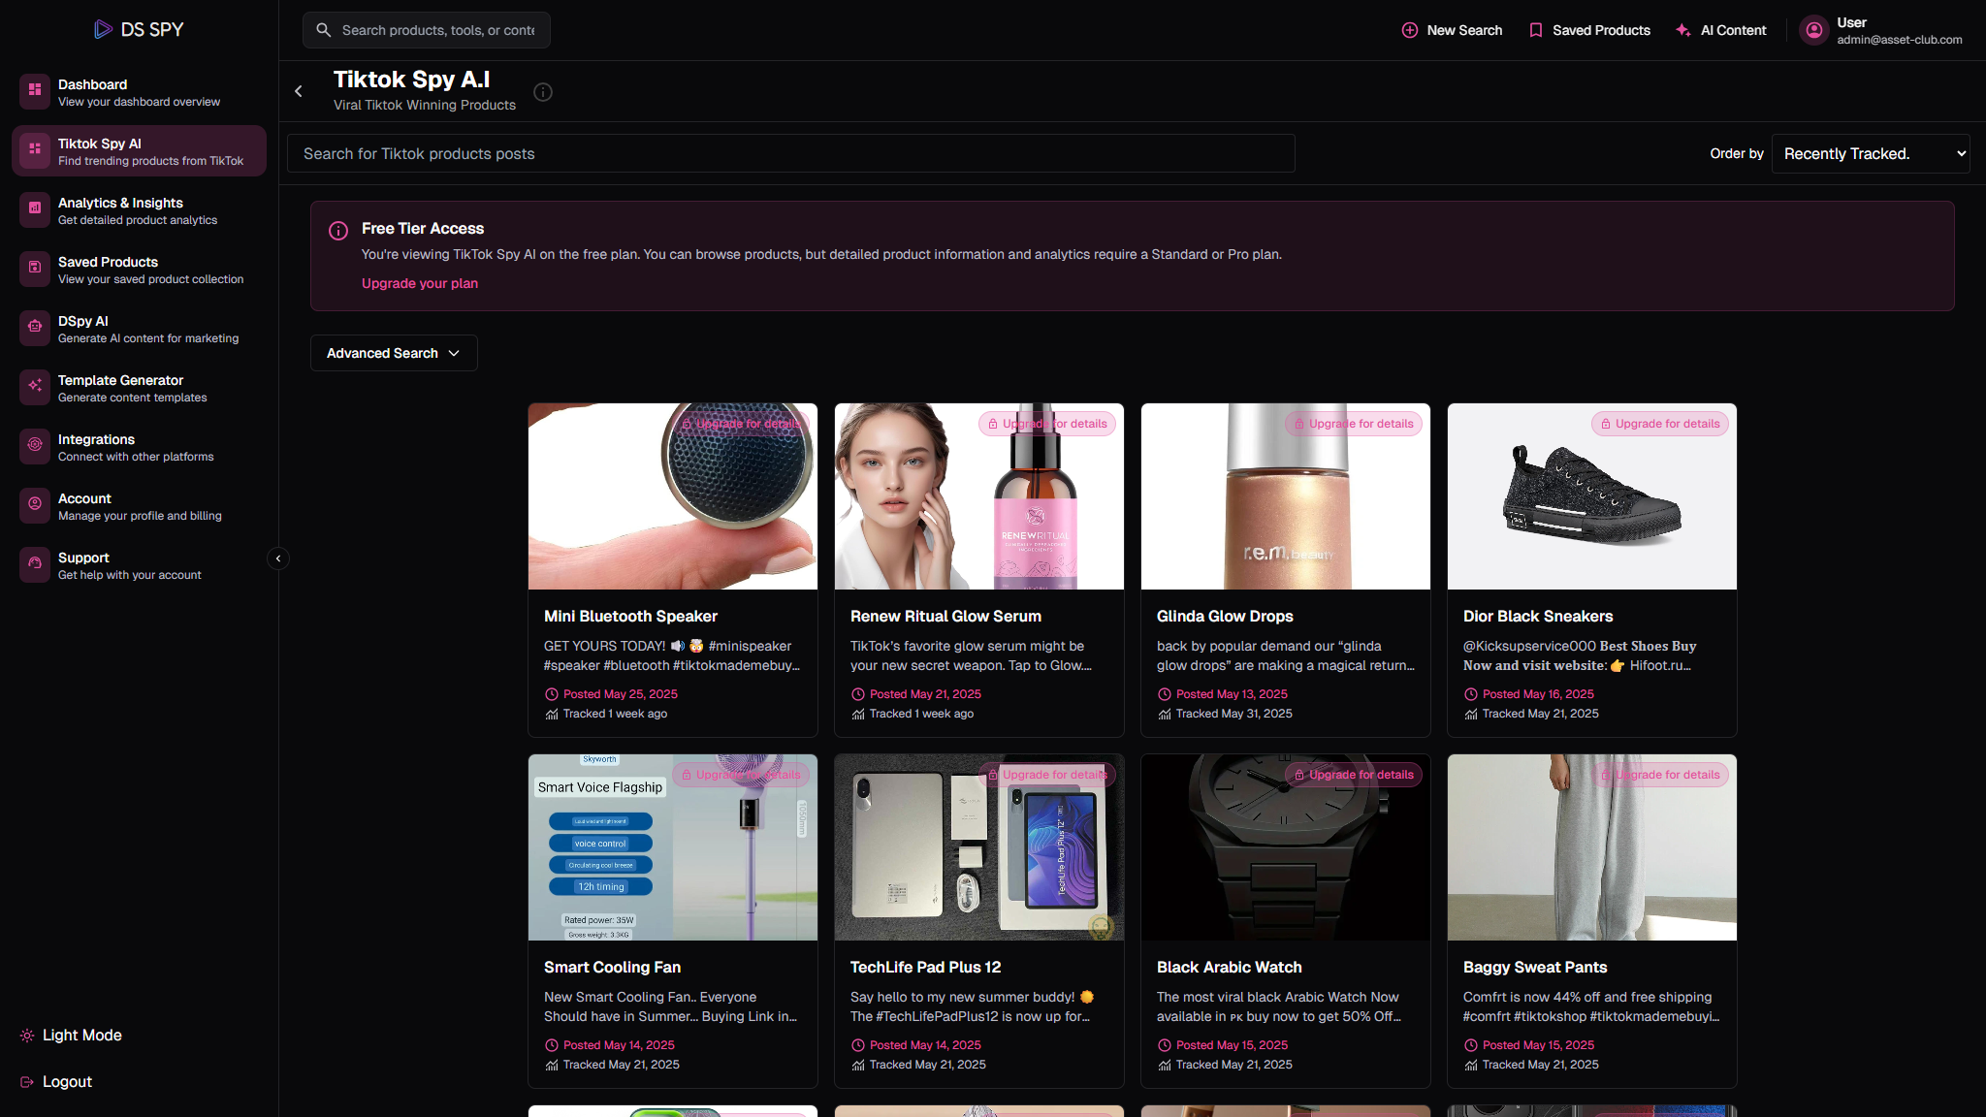Click Upgrade for details on Baggy Sweat Pants
This screenshot has height=1117, width=1986.
coord(1660,775)
